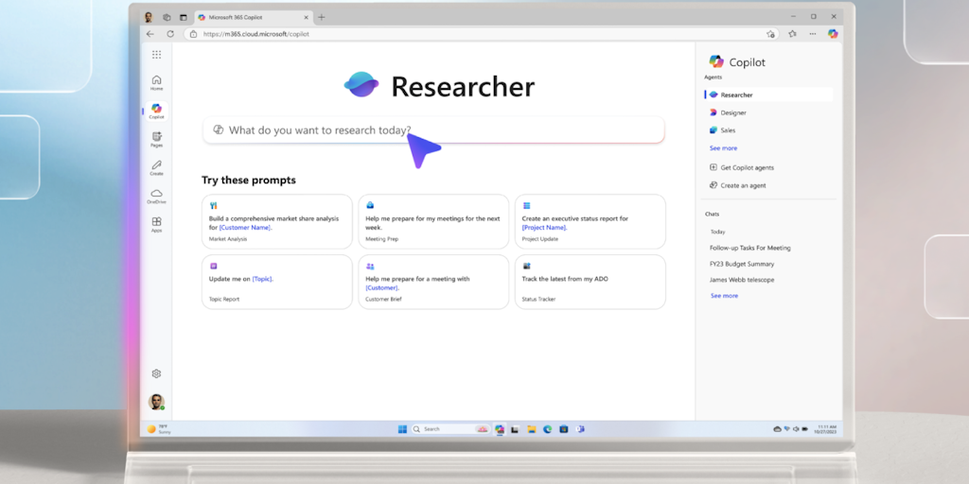The height and width of the screenshot is (484, 969).
Task: Open the Copilot icon in Edge toolbar
Action: (833, 34)
